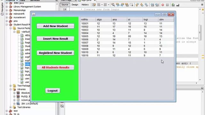This screenshot has height=115, width=205.
Task: Click editor split window icon at toolbar end
Action: [x=202, y=4]
